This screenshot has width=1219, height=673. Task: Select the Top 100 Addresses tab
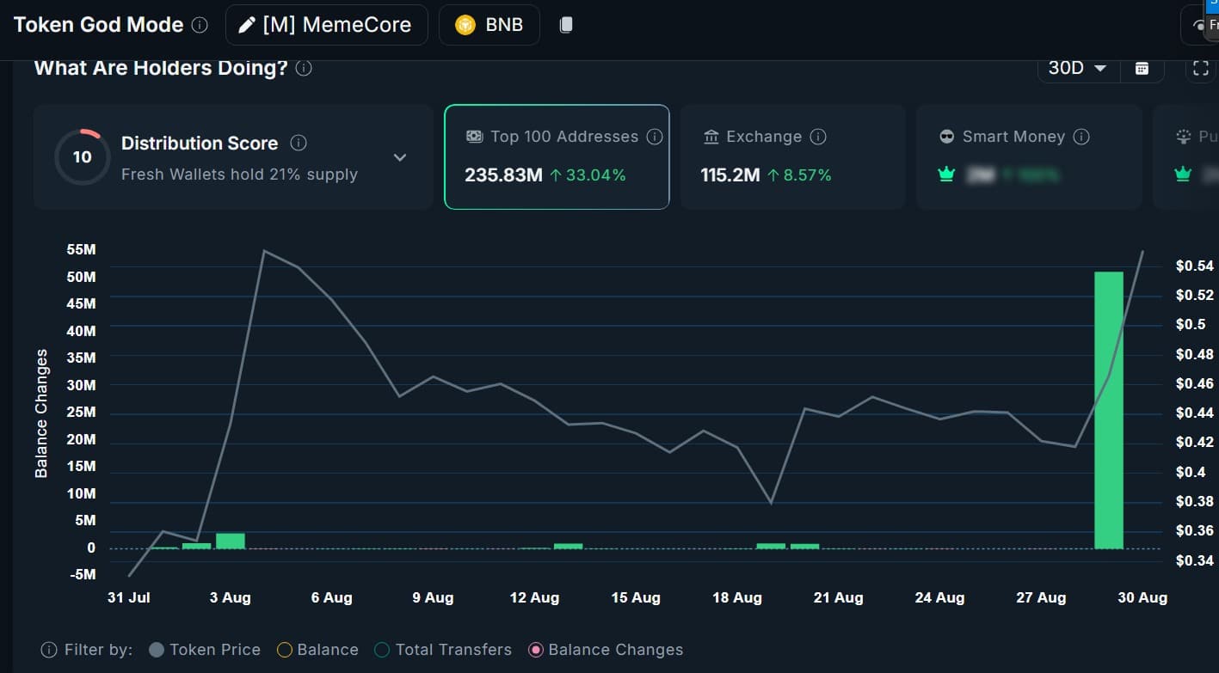tap(556, 156)
